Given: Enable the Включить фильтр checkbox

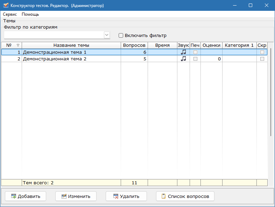Looking at the screenshot, I should click(121, 36).
